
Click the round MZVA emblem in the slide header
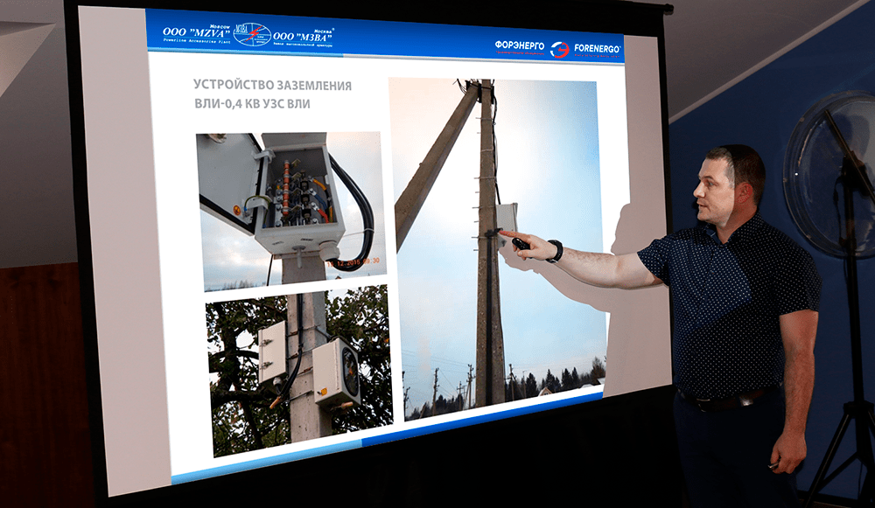[252, 35]
